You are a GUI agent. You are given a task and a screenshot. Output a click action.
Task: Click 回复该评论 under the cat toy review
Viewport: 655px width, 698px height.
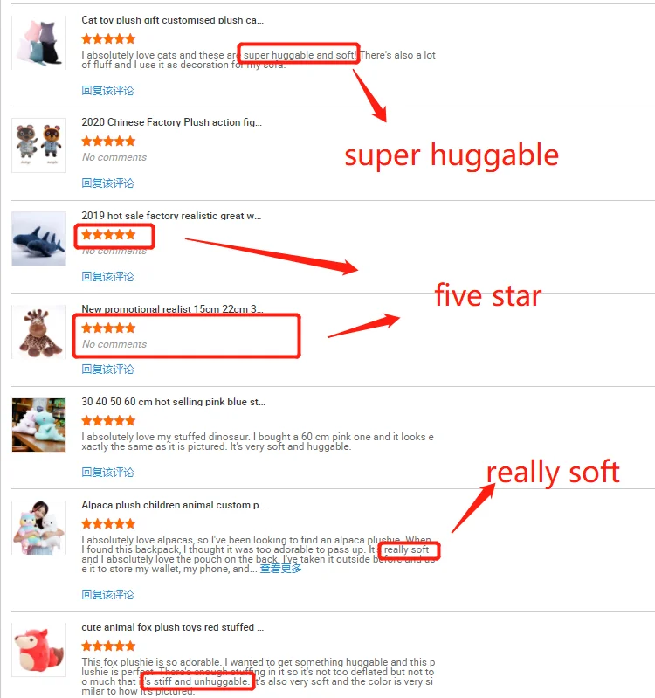pyautogui.click(x=107, y=91)
